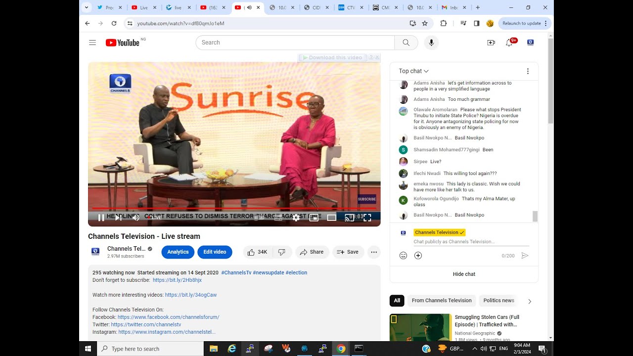Viewport: 633px width, 356px height.
Task: Click the #ChannelsTv hashtag
Action: click(236, 273)
